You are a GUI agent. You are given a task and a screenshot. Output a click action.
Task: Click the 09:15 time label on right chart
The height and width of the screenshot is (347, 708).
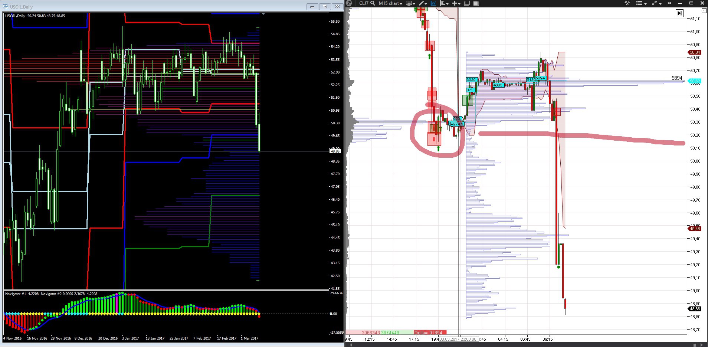[x=548, y=339]
